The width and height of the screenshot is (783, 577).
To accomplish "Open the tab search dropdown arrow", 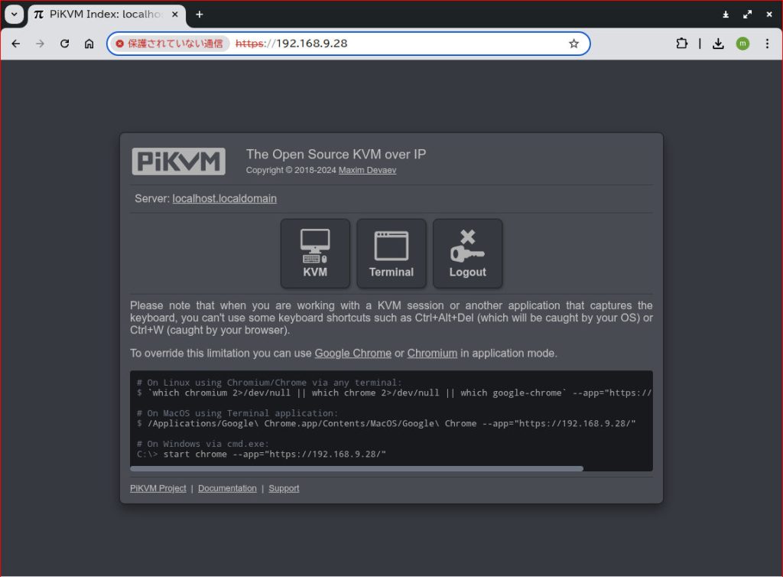I will click(14, 14).
